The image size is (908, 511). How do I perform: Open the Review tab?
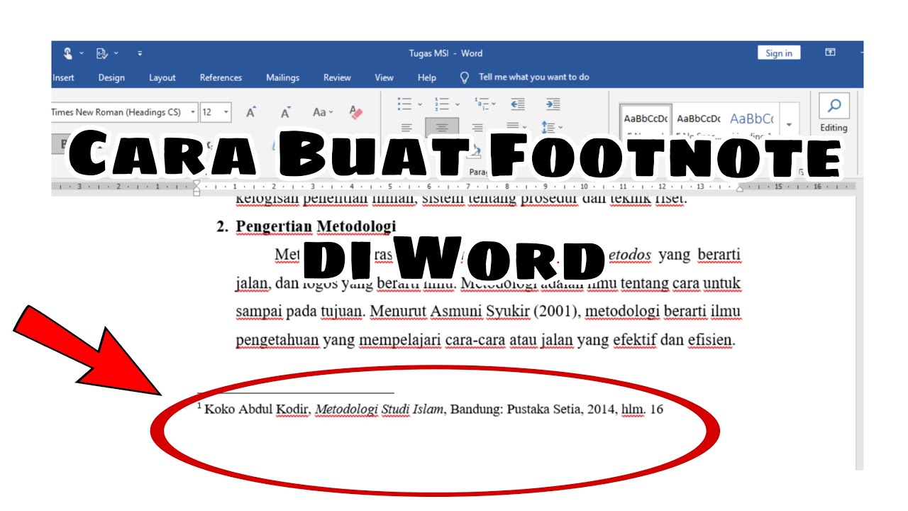[x=337, y=77]
